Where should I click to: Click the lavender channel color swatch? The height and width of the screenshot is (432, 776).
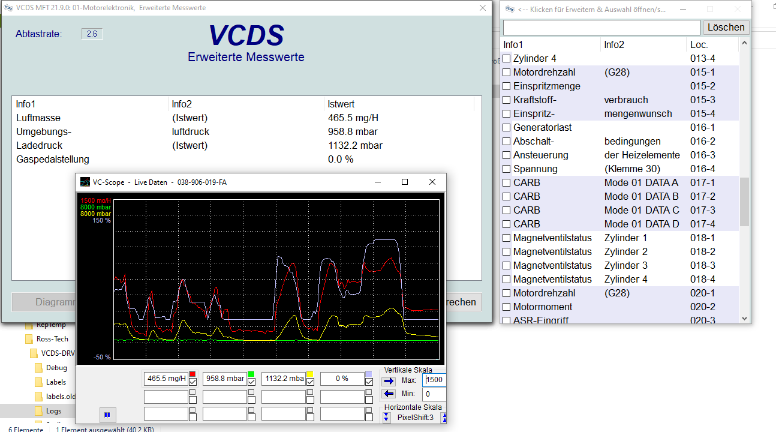tap(369, 374)
